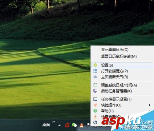
Task: Click the power icon to exit
Action: point(95,122)
